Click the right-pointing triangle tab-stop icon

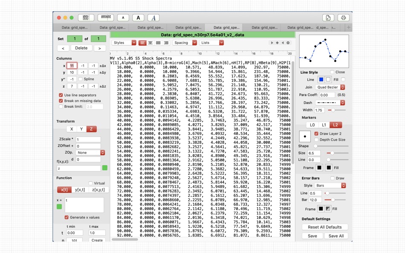click(x=272, y=43)
